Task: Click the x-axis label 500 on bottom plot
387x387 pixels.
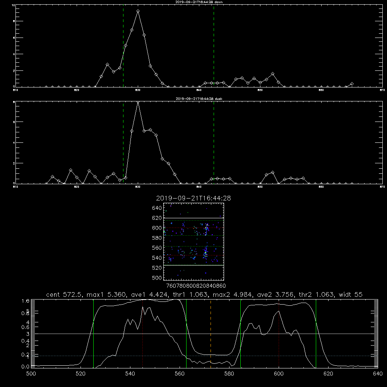Action: coord(31,374)
